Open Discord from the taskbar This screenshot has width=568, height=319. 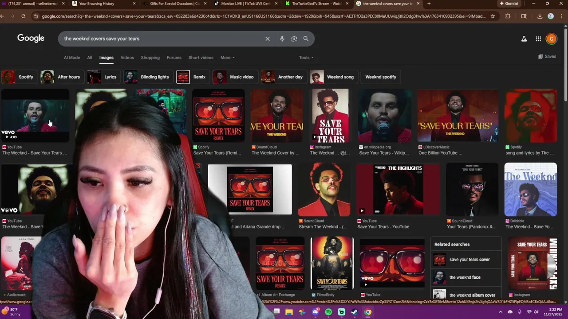pos(315,312)
